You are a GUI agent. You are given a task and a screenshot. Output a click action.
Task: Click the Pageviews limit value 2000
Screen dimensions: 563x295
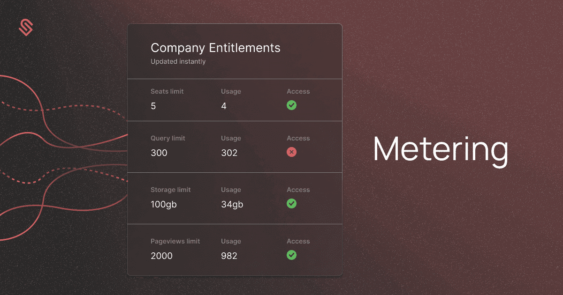click(x=161, y=256)
